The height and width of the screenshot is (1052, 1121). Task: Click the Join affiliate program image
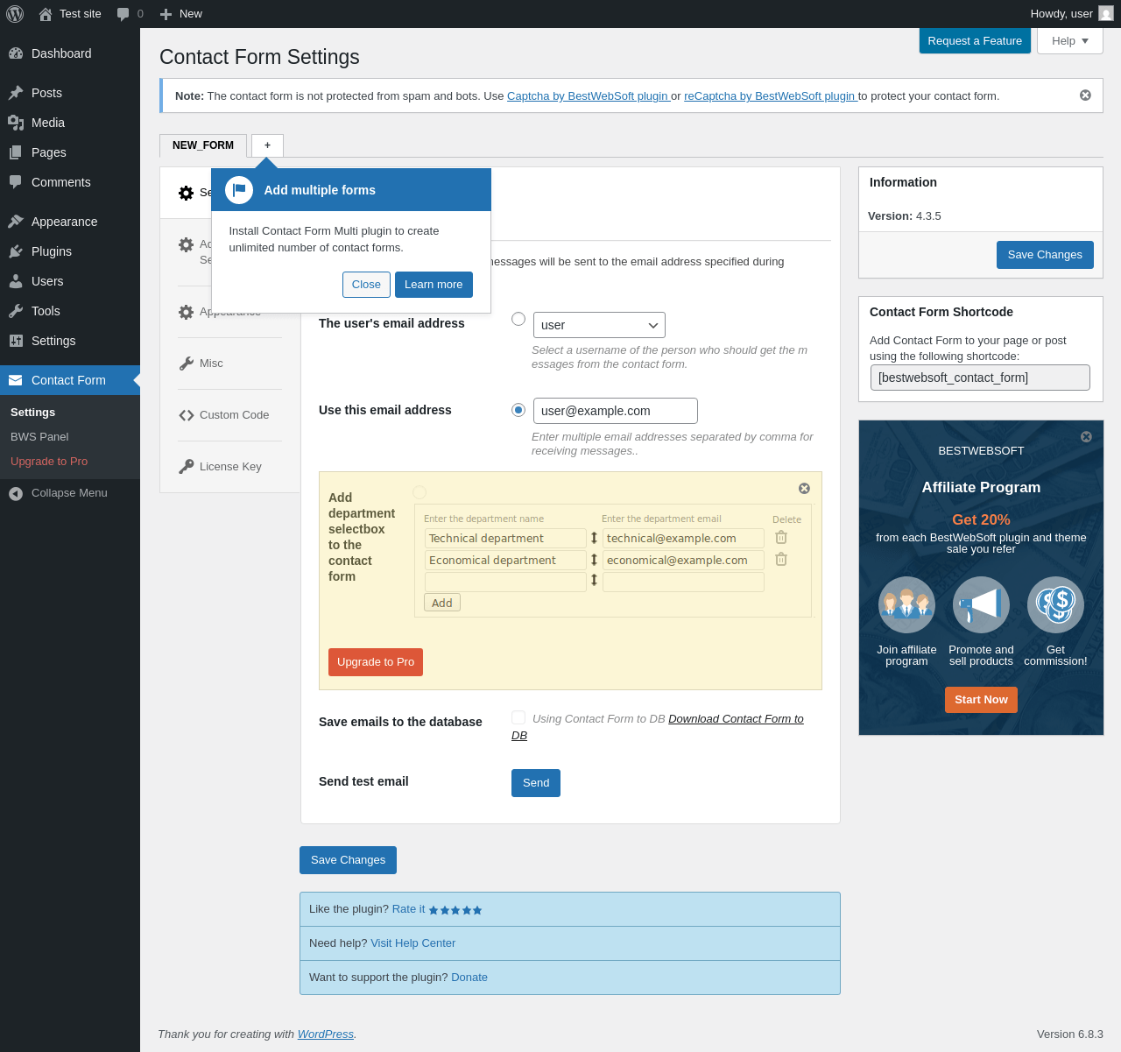pos(906,604)
